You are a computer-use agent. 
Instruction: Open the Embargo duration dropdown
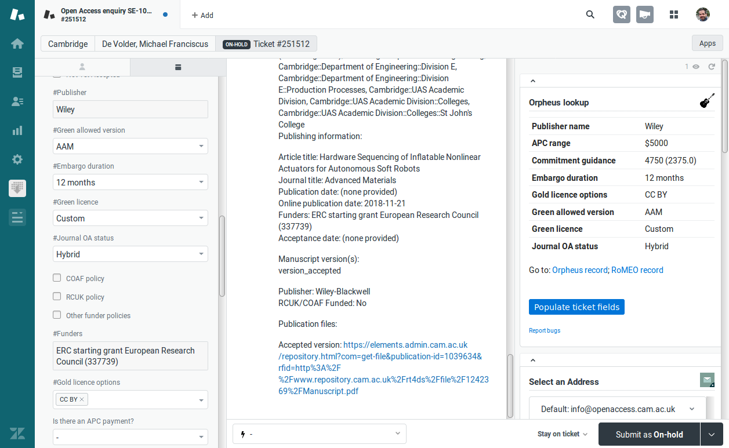click(x=130, y=183)
